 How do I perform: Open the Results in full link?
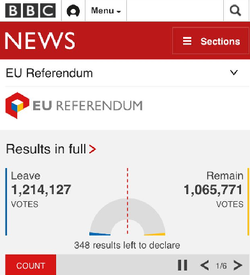[x=51, y=149]
